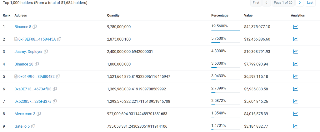
Task: Open analytics chart for rank 6 holder
Action: pos(295,89)
